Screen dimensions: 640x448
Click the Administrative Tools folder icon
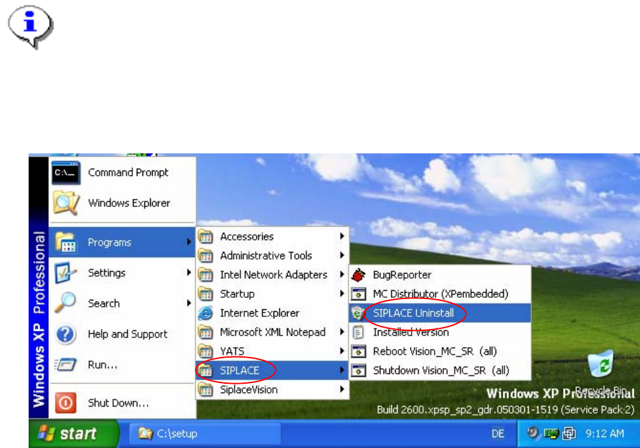(205, 256)
